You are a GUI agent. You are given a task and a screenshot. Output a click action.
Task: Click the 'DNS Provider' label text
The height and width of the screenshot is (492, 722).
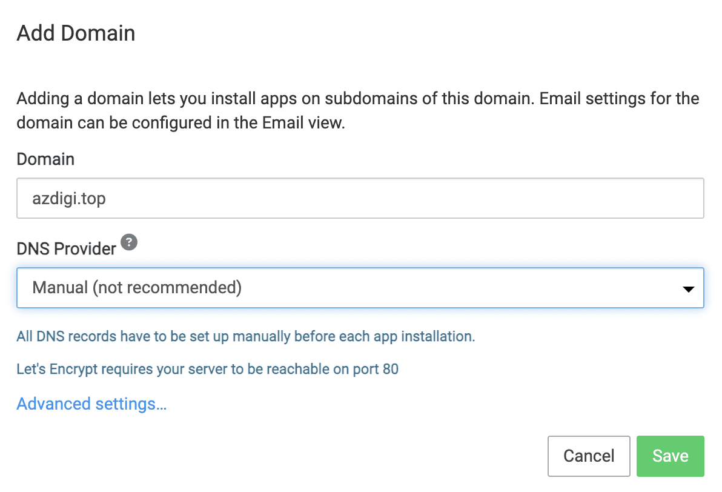66,248
